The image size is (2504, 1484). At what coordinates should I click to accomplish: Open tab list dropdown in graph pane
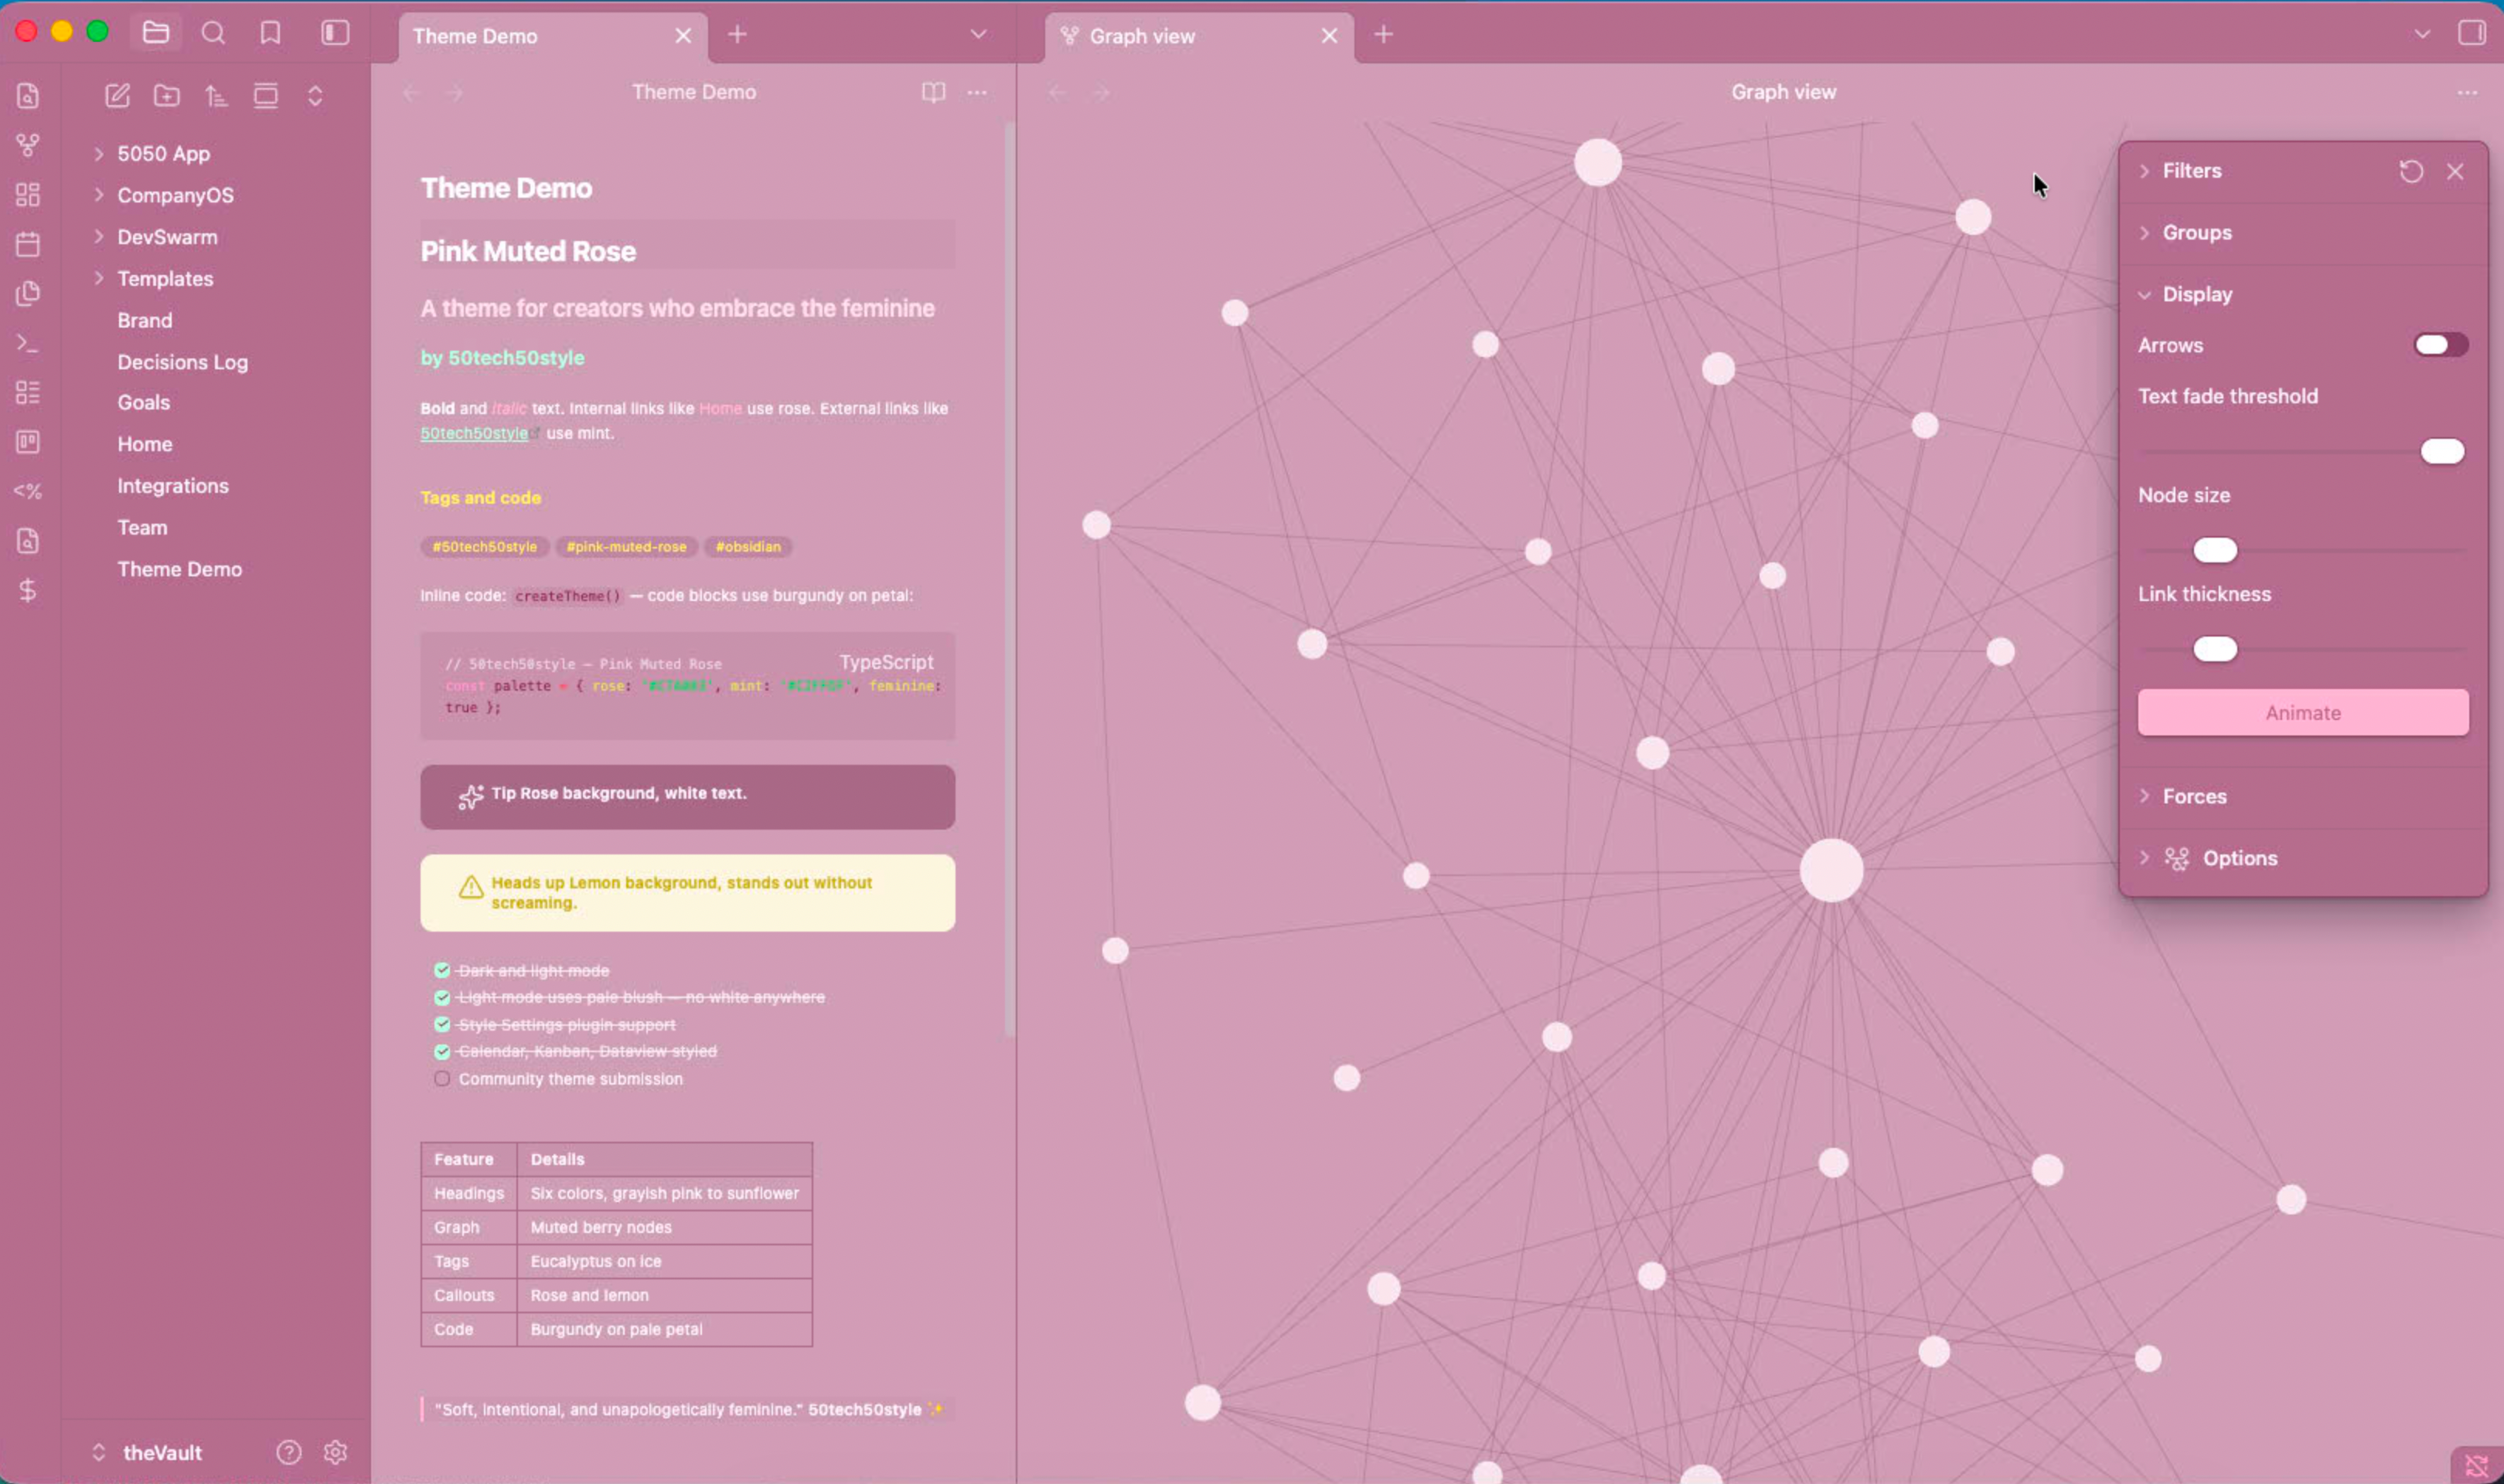click(x=2422, y=34)
